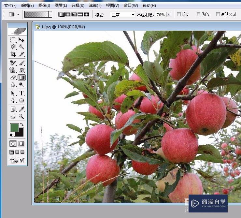This screenshot has width=241, height=218.
Task: Choose the Diamond Gradient style
Action: tap(86, 14)
